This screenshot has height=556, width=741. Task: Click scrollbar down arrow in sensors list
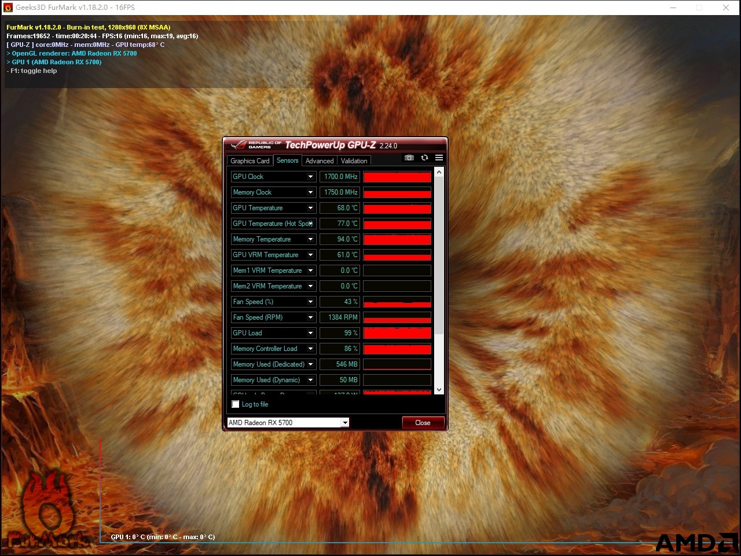[x=439, y=390]
